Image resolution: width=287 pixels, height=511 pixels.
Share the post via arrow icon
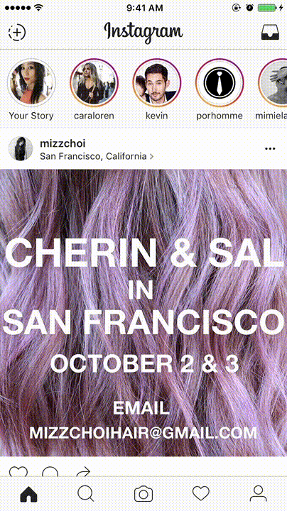pos(83,471)
